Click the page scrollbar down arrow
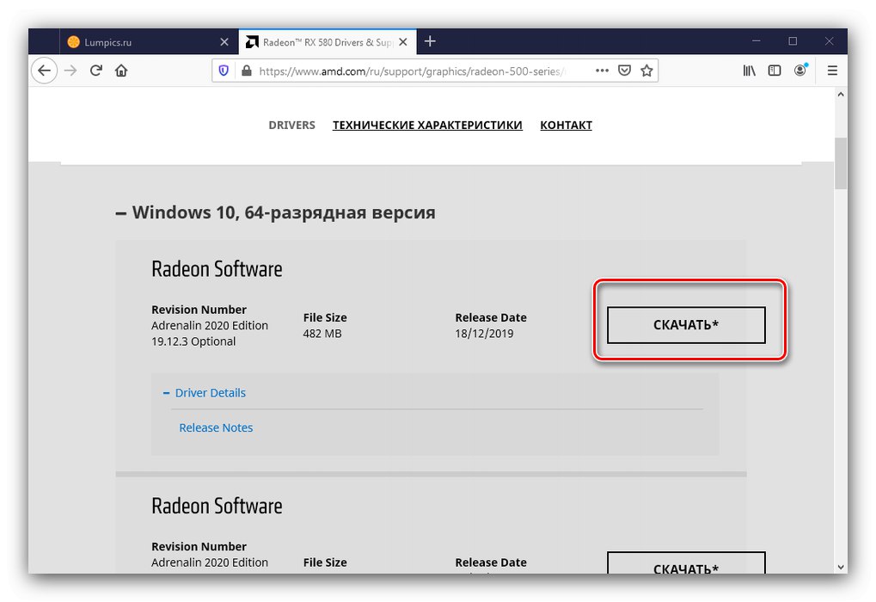The height and width of the screenshot is (602, 876). pyautogui.click(x=841, y=567)
